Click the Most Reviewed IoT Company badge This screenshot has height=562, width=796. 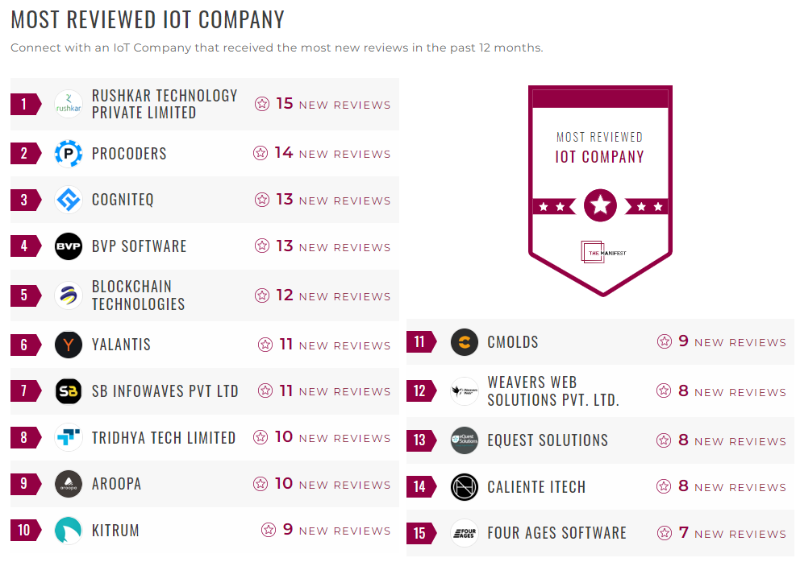[600, 190]
